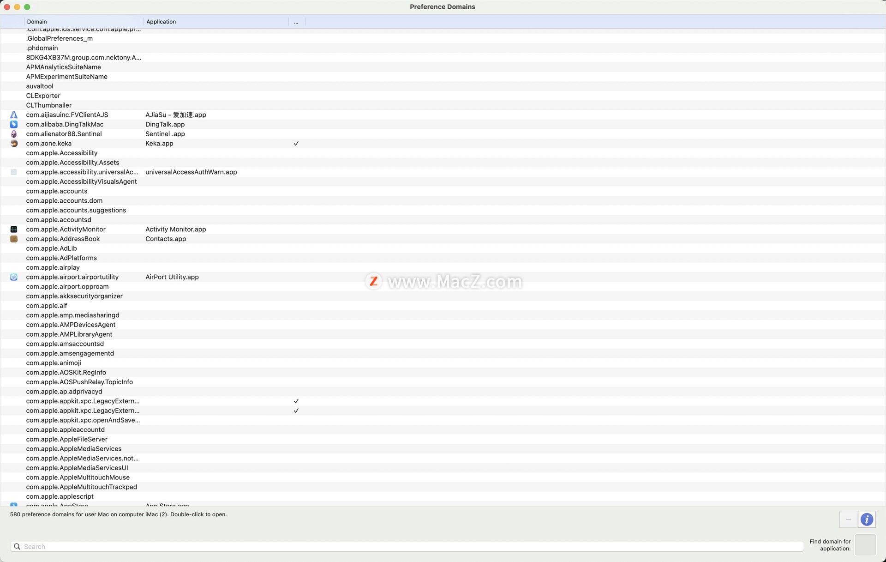Click the AirPort Utility app icon
This screenshot has width=886, height=562.
(14, 277)
